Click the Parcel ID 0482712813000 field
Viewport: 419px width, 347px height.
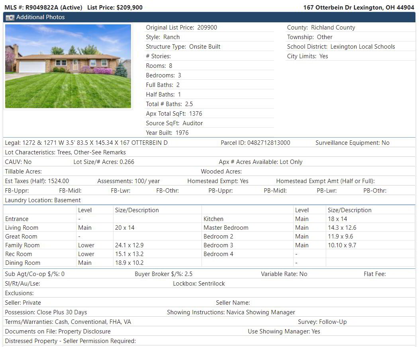coord(255,143)
